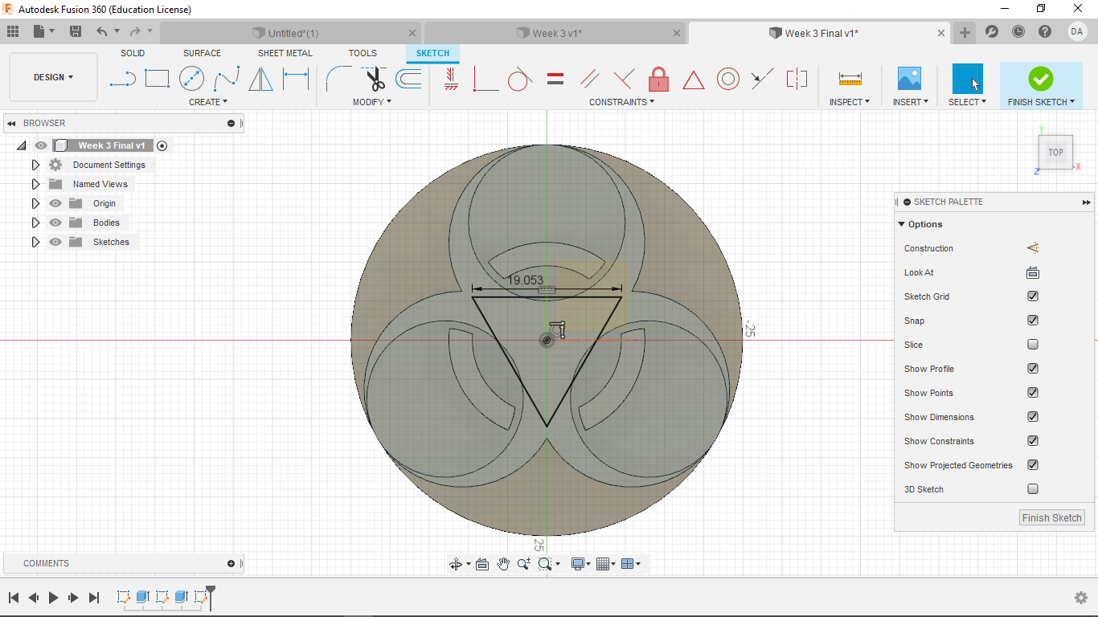Expand the Sketches tree node

tap(35, 242)
